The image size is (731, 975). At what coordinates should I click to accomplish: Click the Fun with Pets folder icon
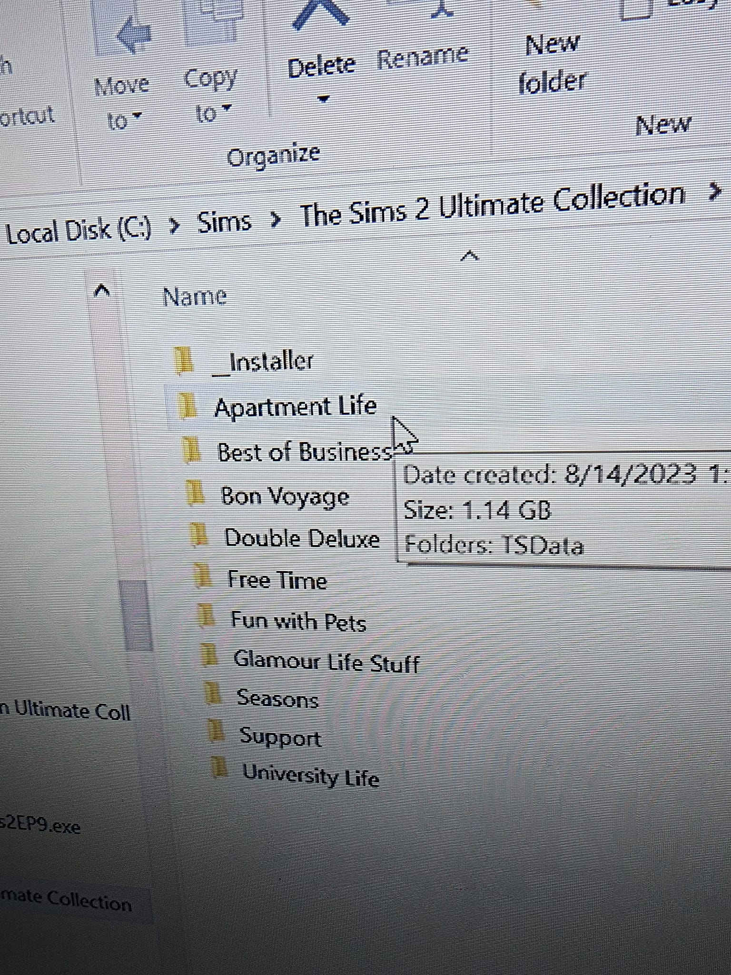pyautogui.click(x=206, y=616)
